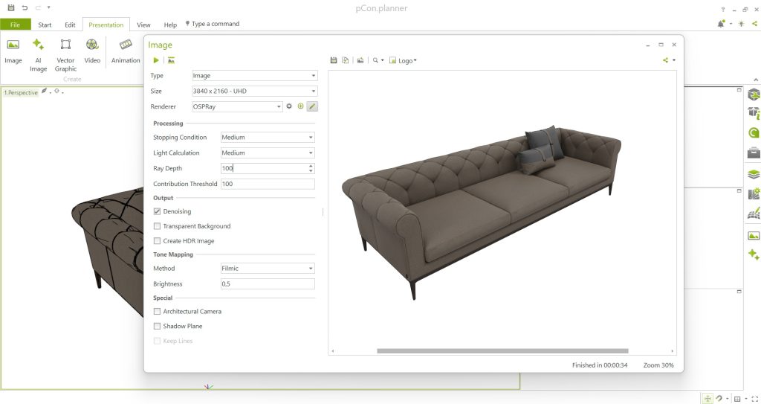The image size is (761, 404).
Task: Click the preview scrollbar right arrow
Action: click(672, 351)
